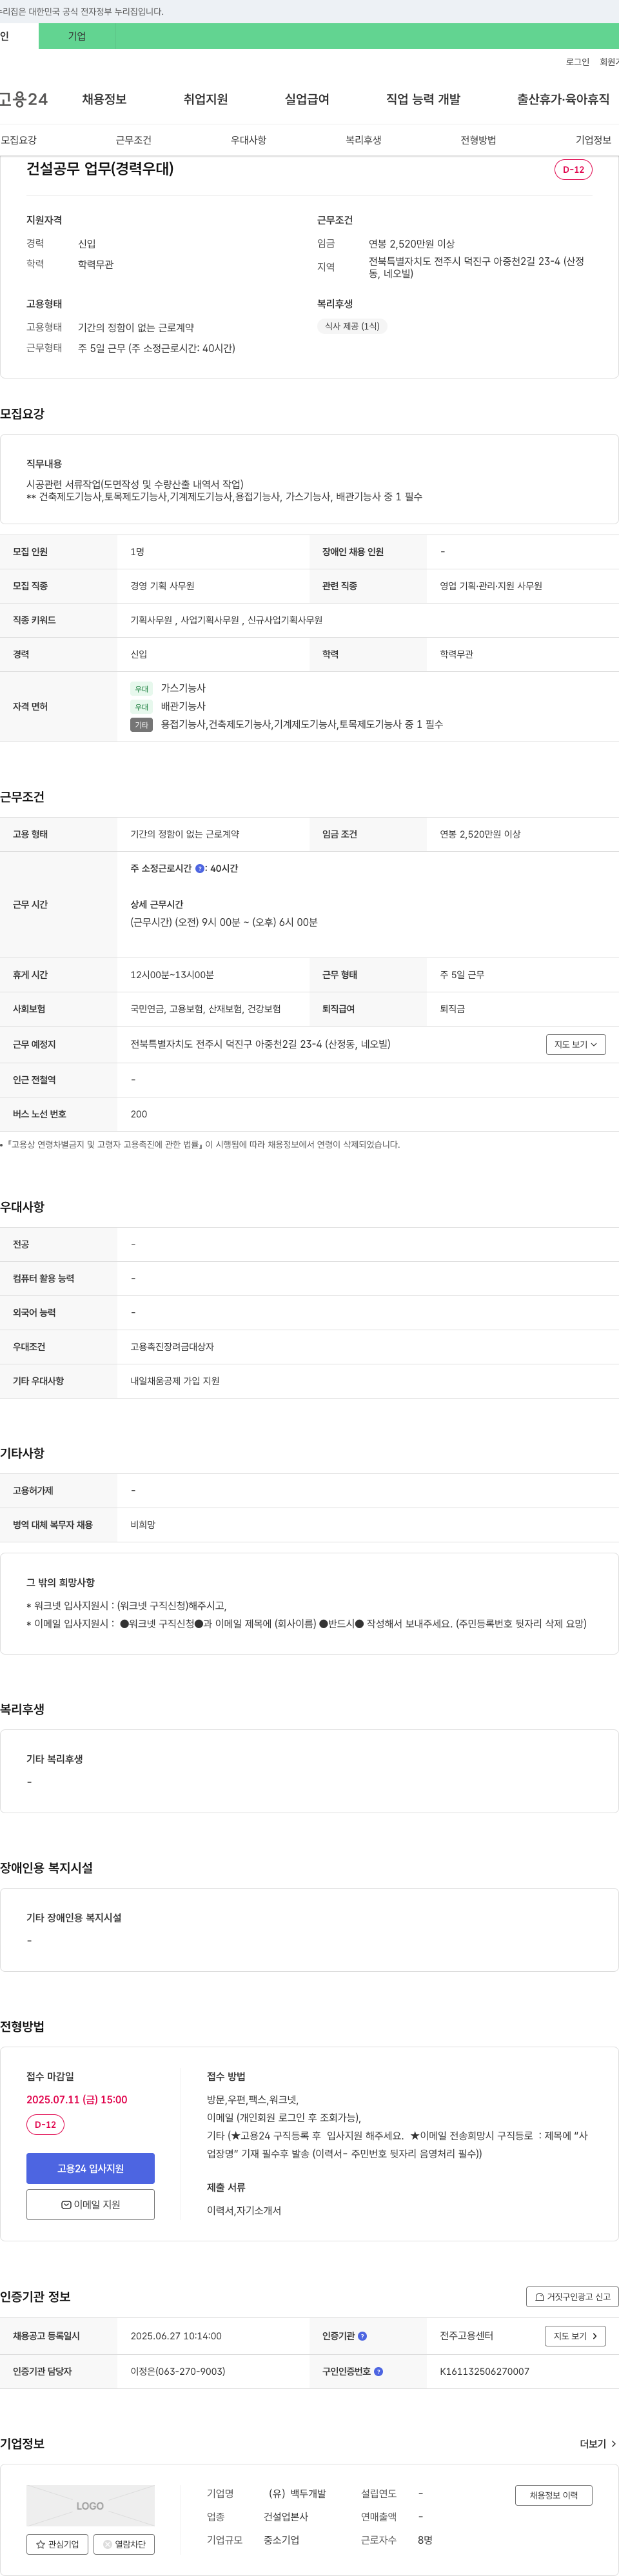
Task: Click the D-12 badge under the deadline date
Action: (45, 2124)
